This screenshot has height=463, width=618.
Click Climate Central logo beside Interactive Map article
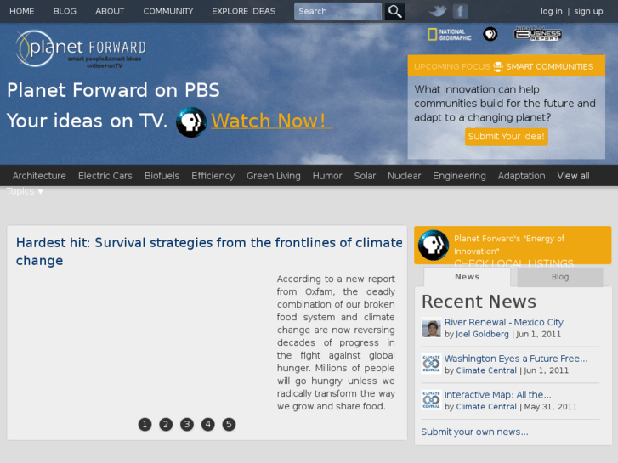click(431, 400)
